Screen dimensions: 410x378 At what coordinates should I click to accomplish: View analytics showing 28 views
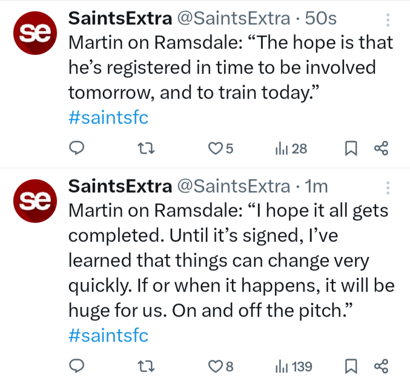[x=290, y=148]
